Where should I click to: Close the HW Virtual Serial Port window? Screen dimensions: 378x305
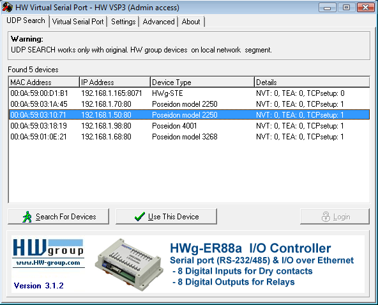point(365,8)
